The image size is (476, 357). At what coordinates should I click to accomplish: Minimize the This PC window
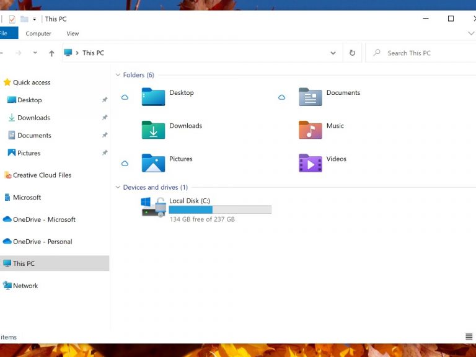[x=426, y=19]
